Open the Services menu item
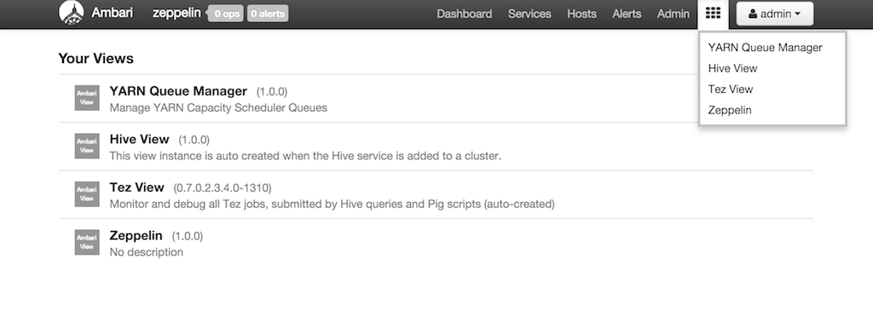The image size is (873, 329). (x=529, y=14)
